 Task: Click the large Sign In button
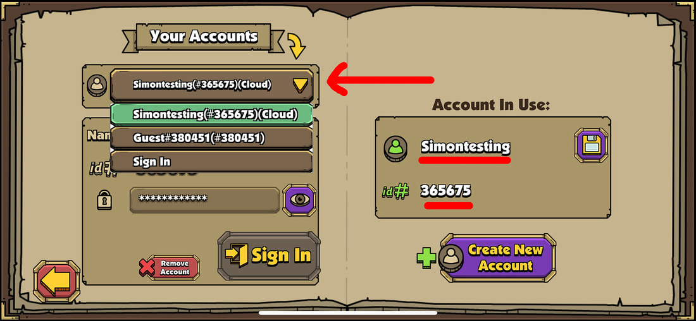268,255
